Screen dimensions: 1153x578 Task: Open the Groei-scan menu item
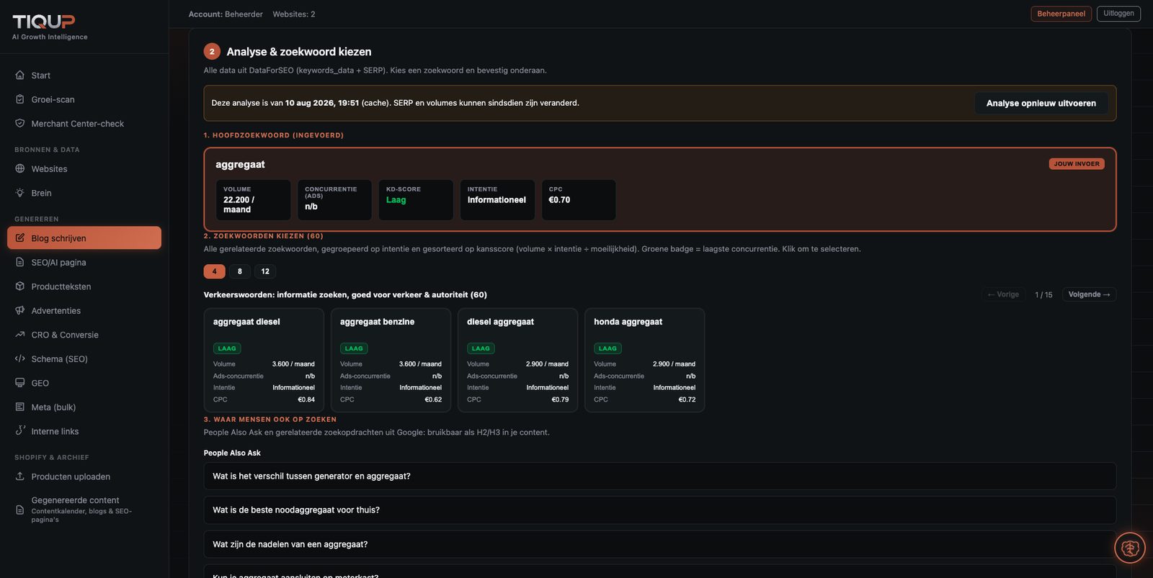[84, 99]
